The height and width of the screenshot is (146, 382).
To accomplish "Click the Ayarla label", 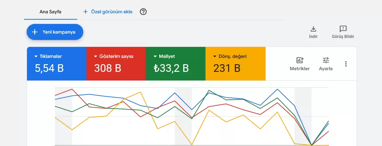I will (326, 69).
